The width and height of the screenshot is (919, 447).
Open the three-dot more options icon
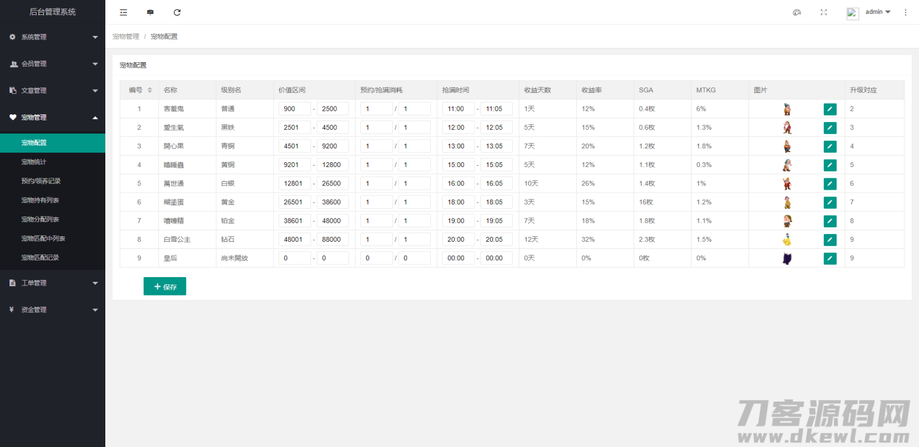click(905, 12)
